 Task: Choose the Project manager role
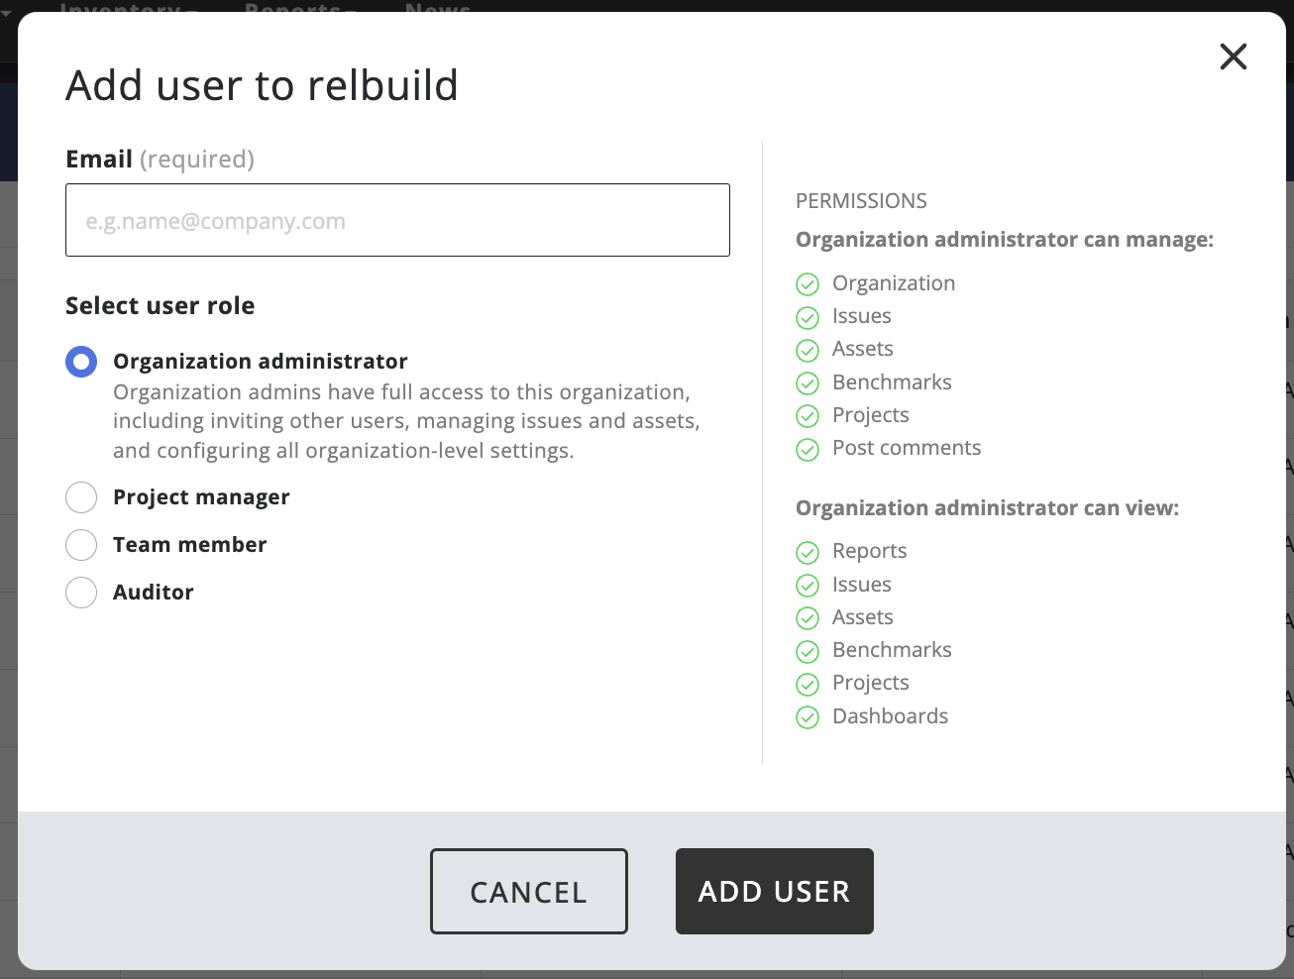pyautogui.click(x=81, y=497)
